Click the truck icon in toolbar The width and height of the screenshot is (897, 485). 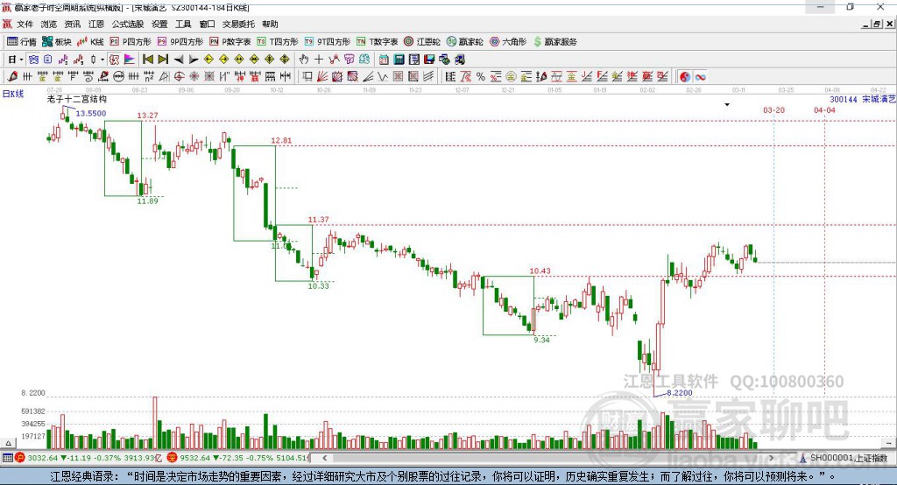click(x=459, y=60)
